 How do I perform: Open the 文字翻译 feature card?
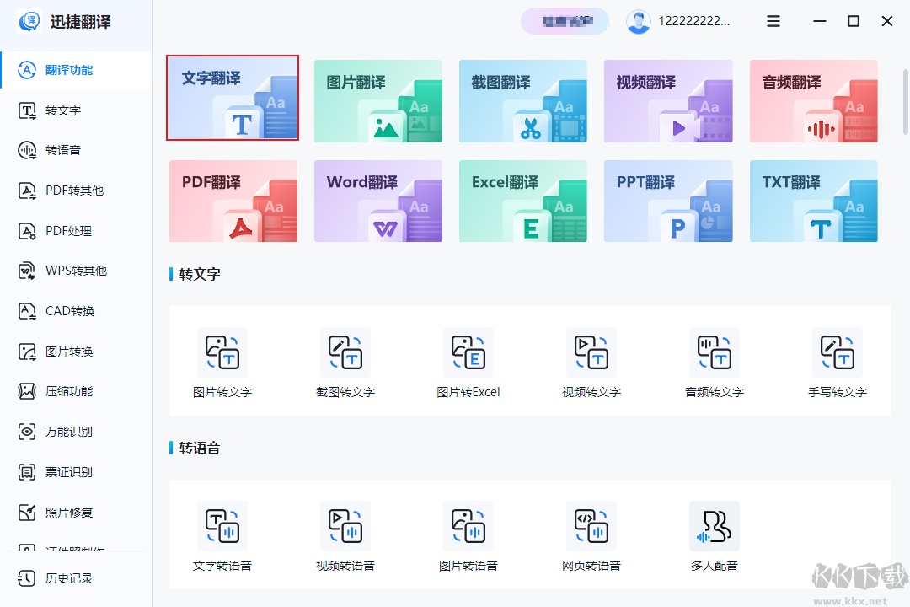point(233,99)
